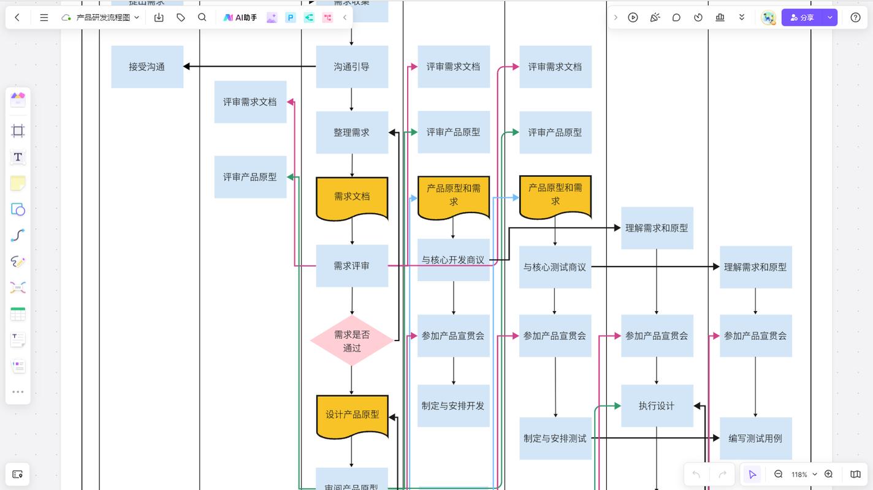Open the voting chart icon

coord(720,18)
